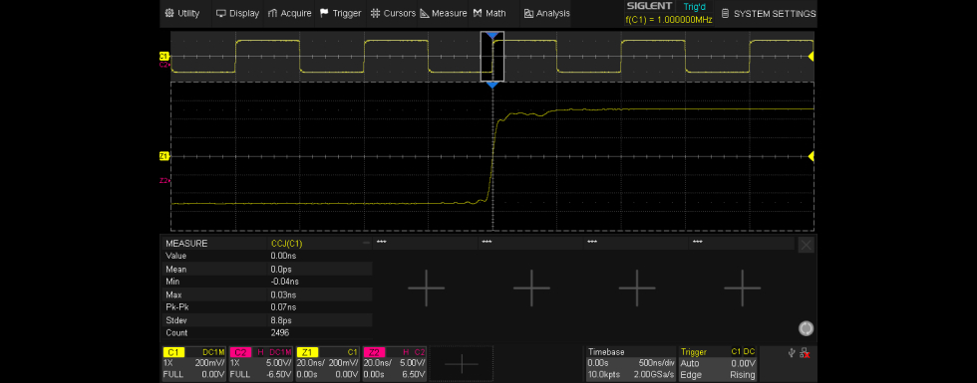Viewport: 977px width, 383px height.
Task: Select the Mean row showing 0.0ps
Action: click(x=267, y=269)
